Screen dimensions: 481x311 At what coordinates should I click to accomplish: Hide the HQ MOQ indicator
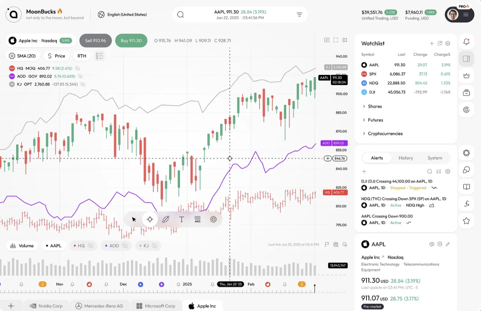click(x=78, y=69)
